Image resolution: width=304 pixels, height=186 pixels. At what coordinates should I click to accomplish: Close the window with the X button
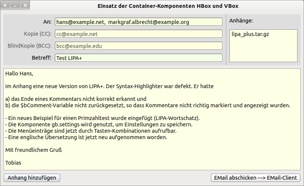[6, 6]
